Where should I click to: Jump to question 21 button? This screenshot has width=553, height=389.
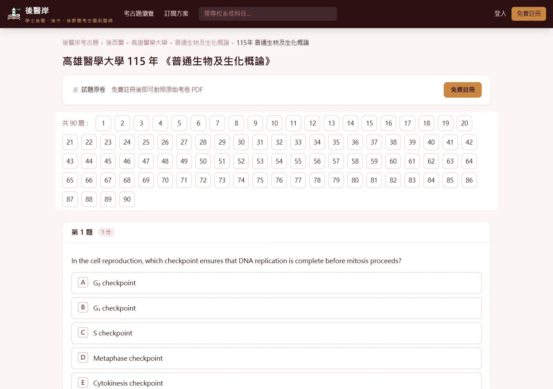[70, 142]
